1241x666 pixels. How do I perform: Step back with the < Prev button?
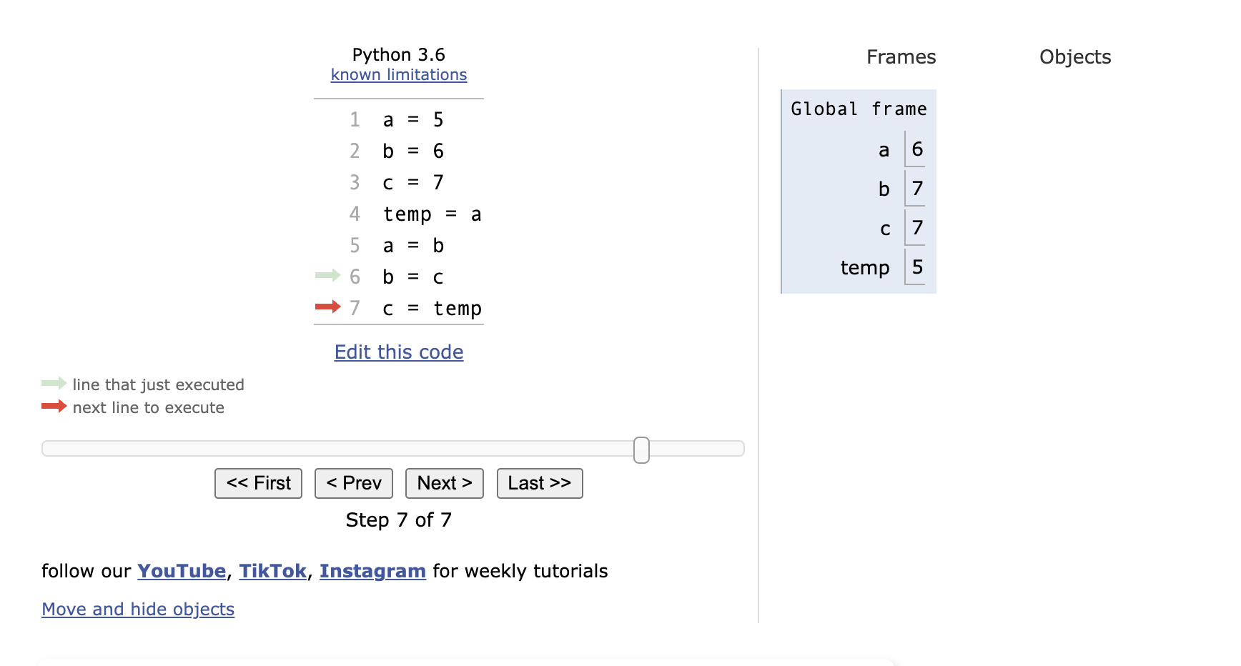[353, 484]
